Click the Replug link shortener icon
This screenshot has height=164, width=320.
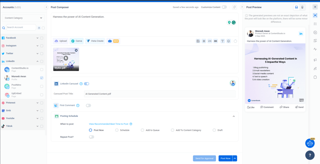215,41
